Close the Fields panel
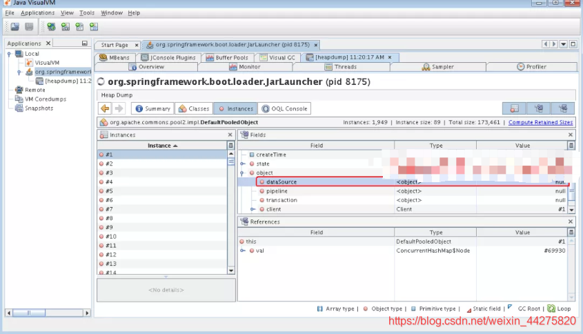The image size is (583, 334). pyautogui.click(x=571, y=135)
